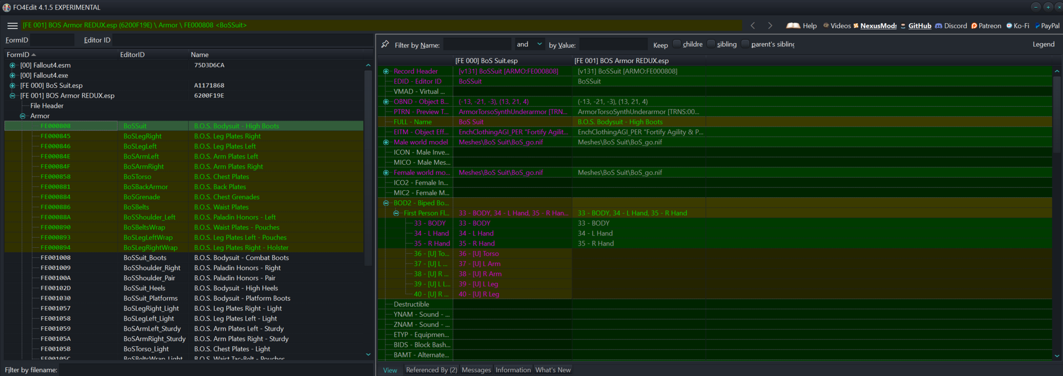Select File Header under BOS Armor REDUX
Viewport: 1063px width, 376px height.
coord(47,106)
